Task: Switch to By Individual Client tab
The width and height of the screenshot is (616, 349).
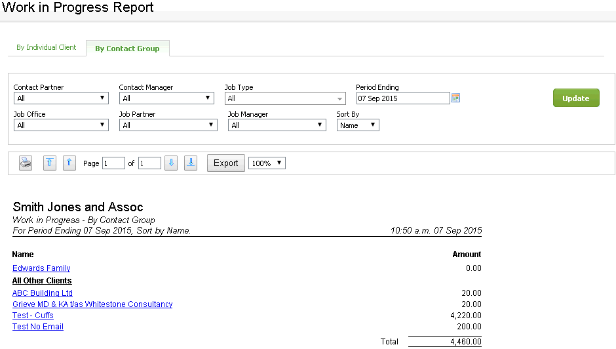Action: tap(47, 48)
